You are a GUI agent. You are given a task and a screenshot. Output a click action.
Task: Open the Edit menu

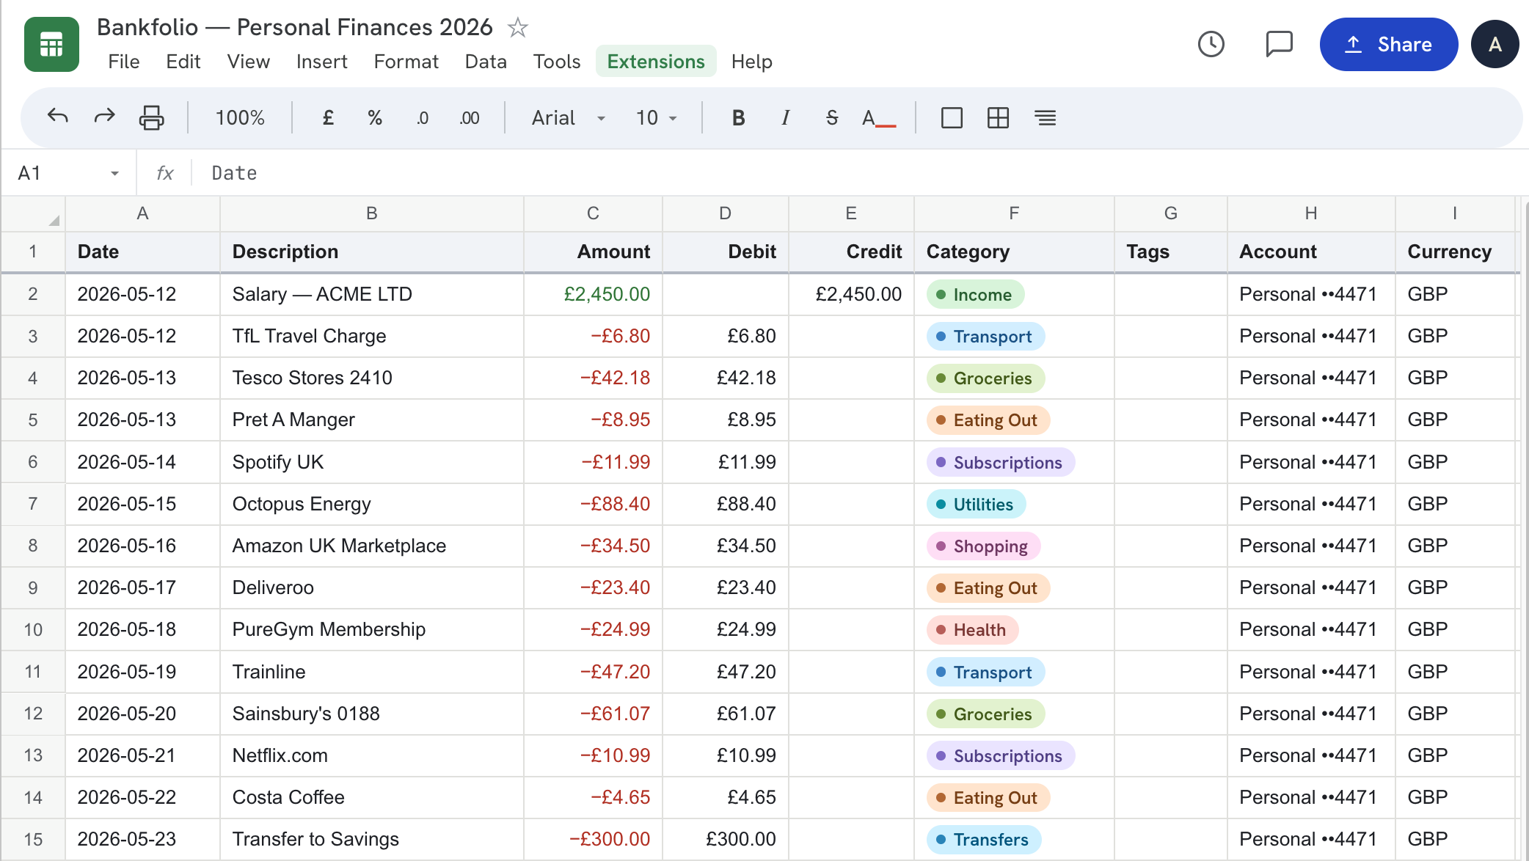pyautogui.click(x=183, y=62)
